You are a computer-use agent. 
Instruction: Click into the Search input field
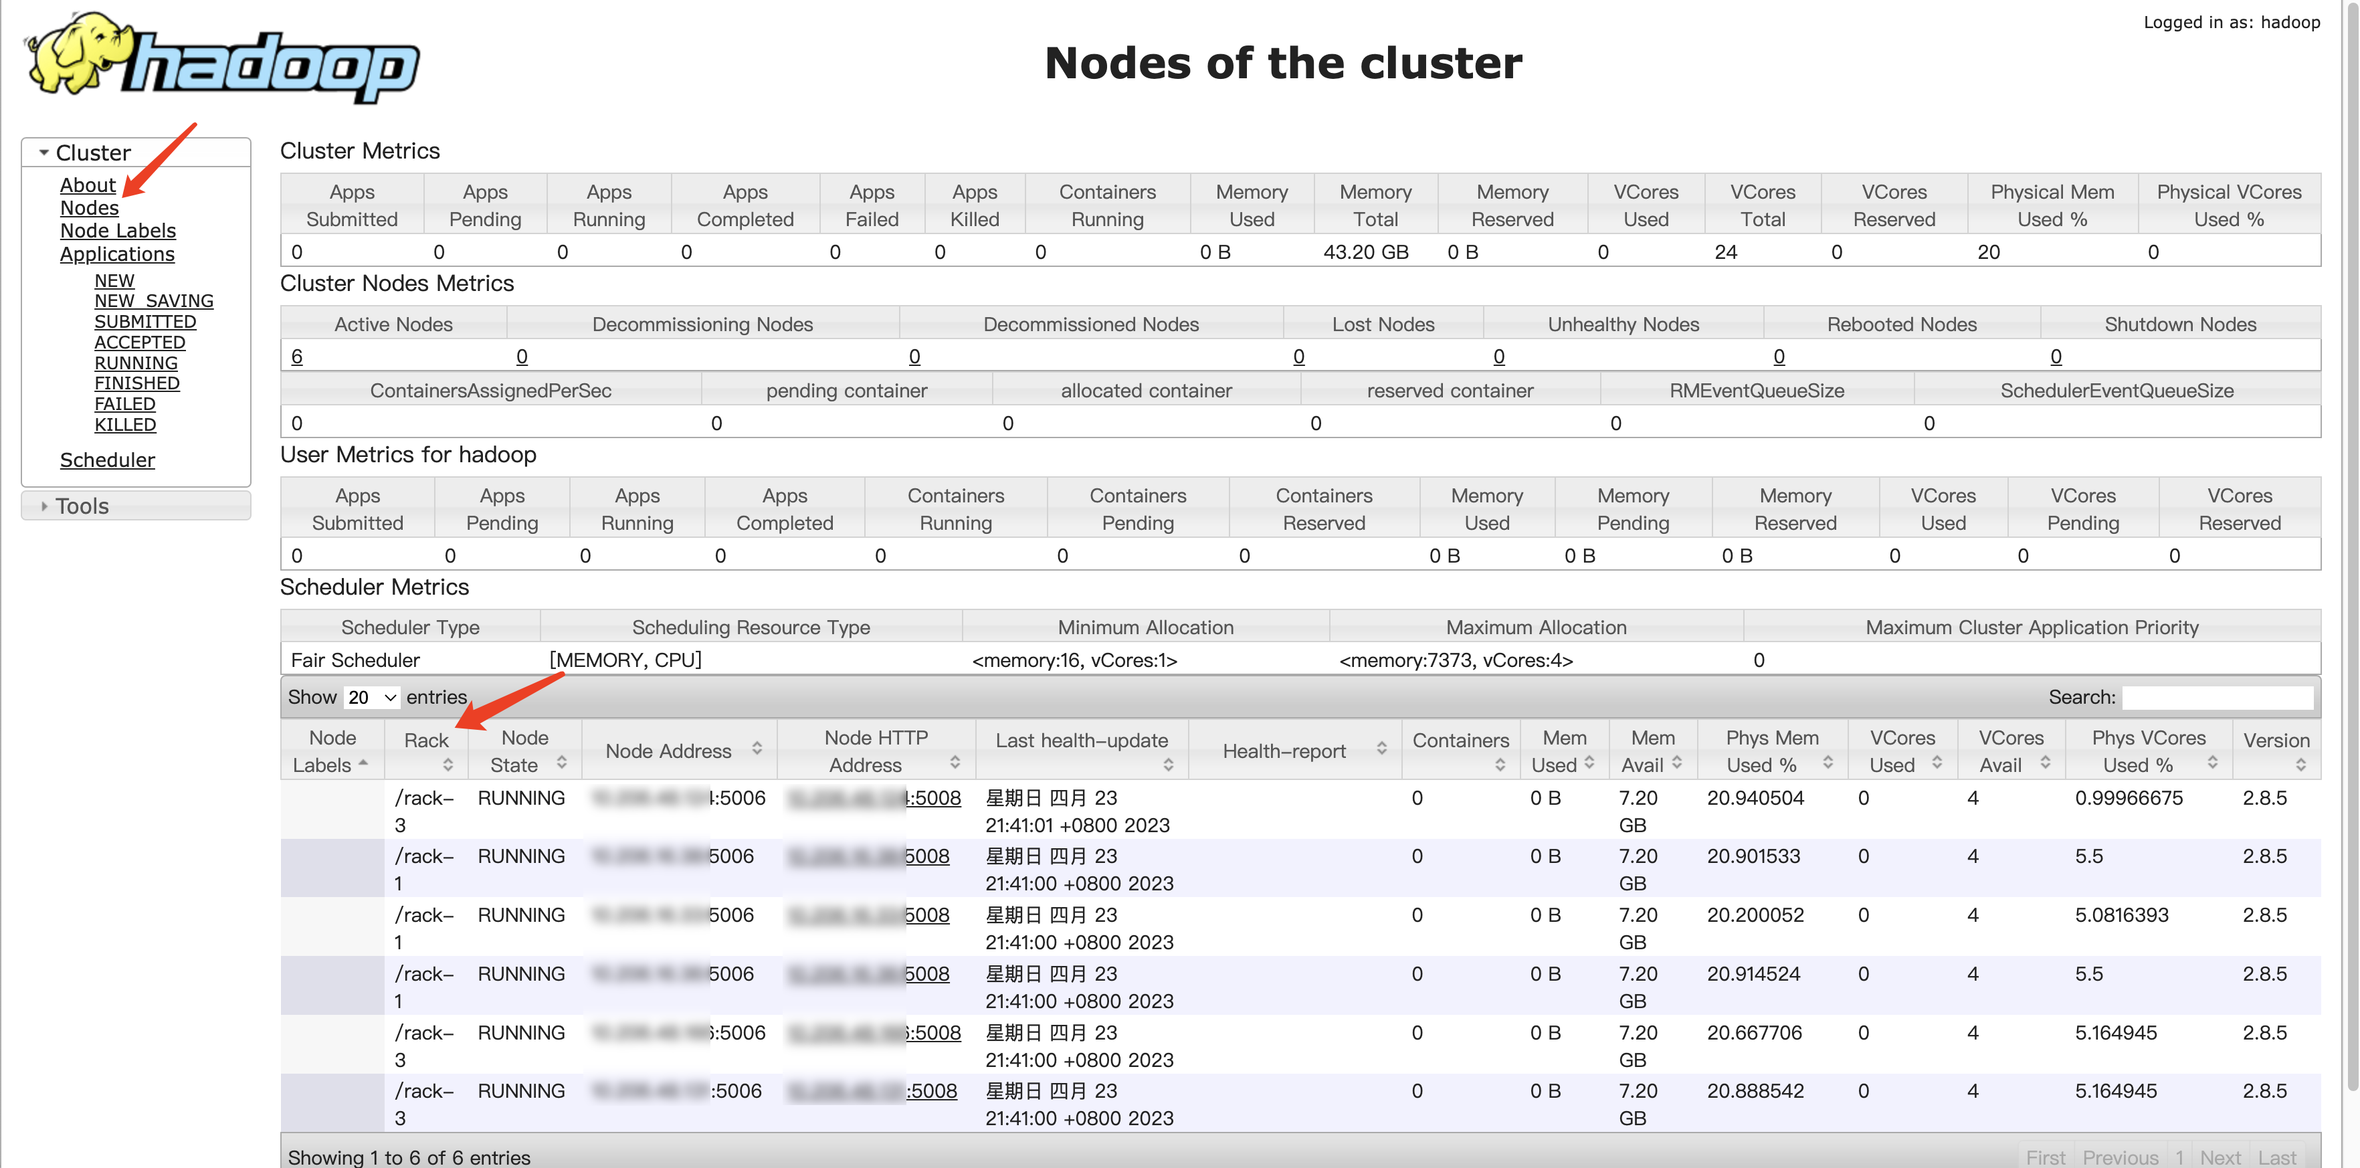[2217, 697]
